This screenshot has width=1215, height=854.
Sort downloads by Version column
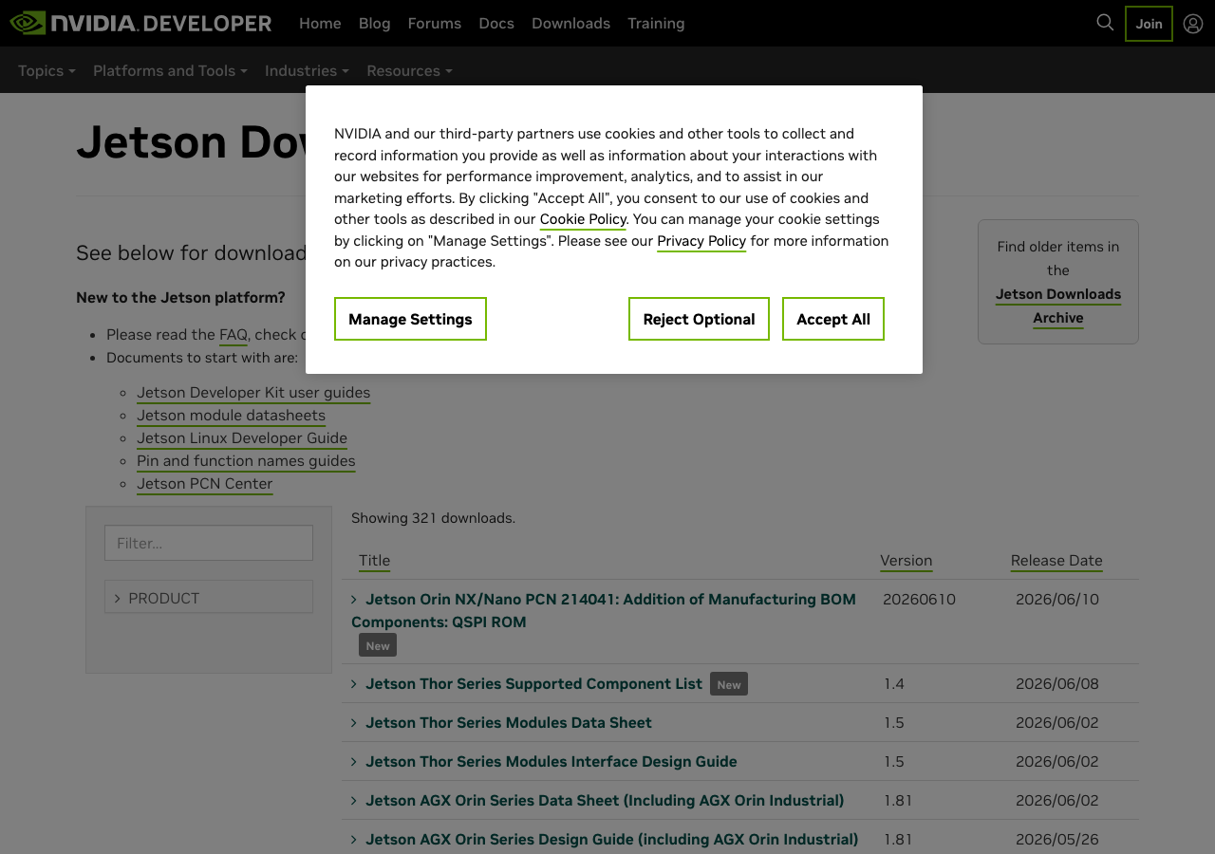click(906, 560)
